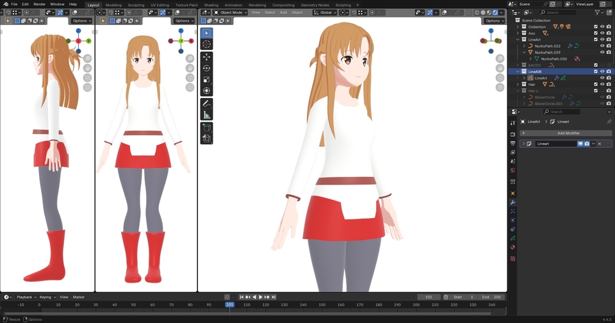Uncheck the Asu collection checkbox
Image resolution: width=615 pixels, height=323 pixels.
[x=596, y=33]
